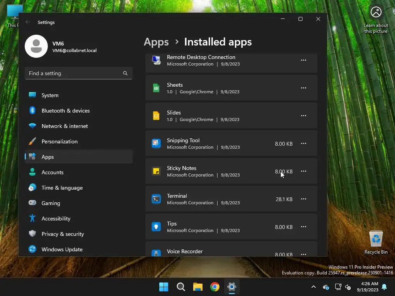Open more options menu for Snipping Tool
Image resolution: width=395 pixels, height=296 pixels.
304,143
